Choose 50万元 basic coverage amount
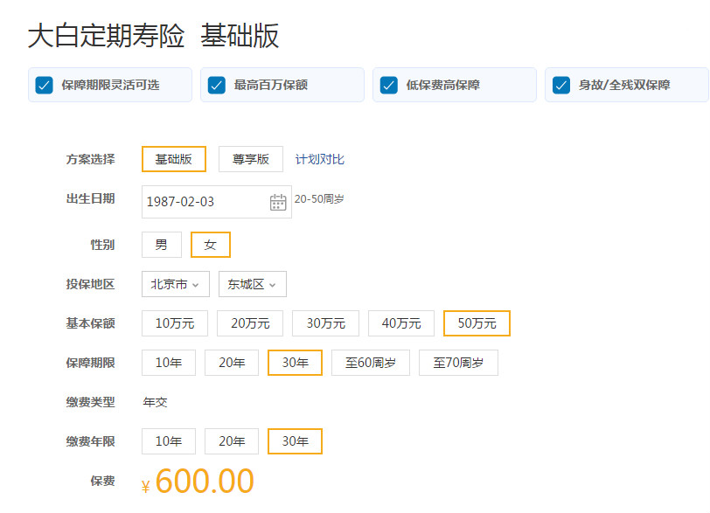This screenshot has height=513, width=710. (477, 323)
